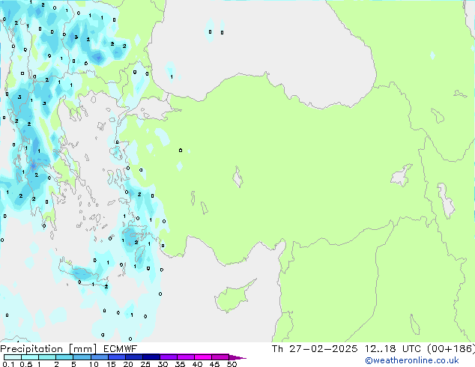Click the 35–40 mm violet legend box
The width and height of the screenshot is (475, 367).
tap(185, 357)
